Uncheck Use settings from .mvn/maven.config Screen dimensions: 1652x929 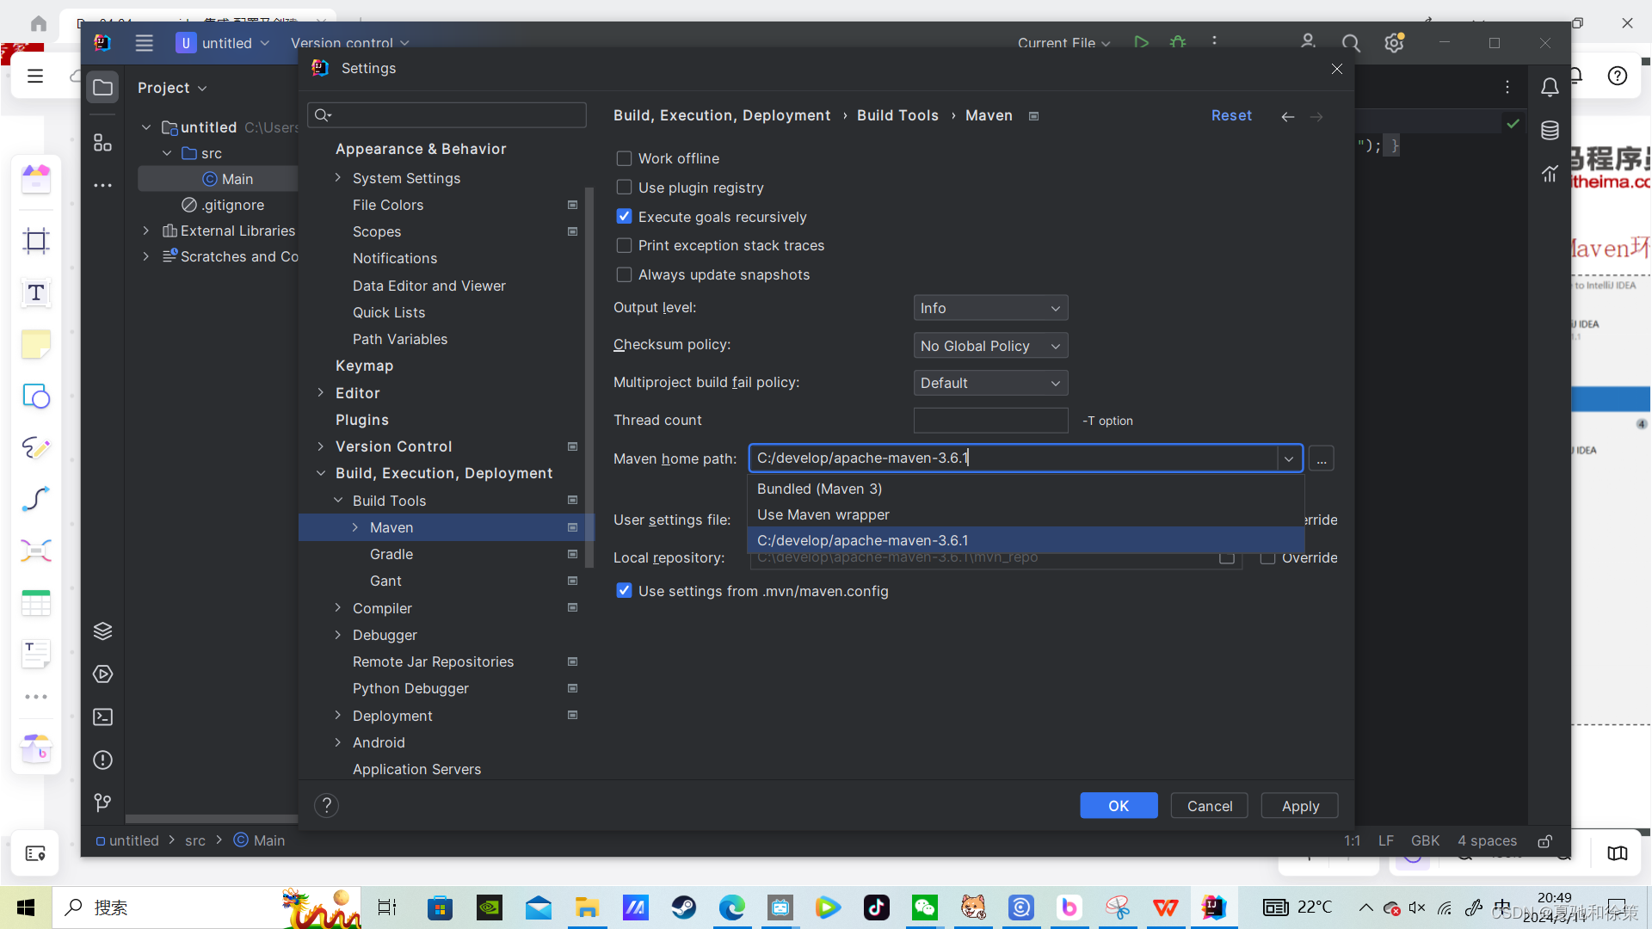tap(624, 591)
